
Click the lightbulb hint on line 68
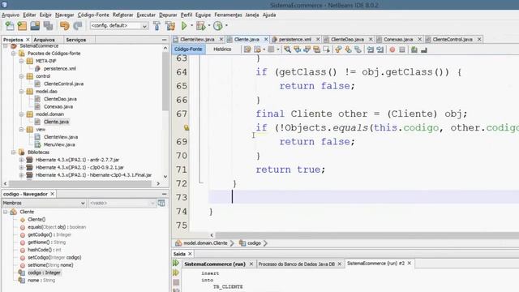(x=187, y=127)
